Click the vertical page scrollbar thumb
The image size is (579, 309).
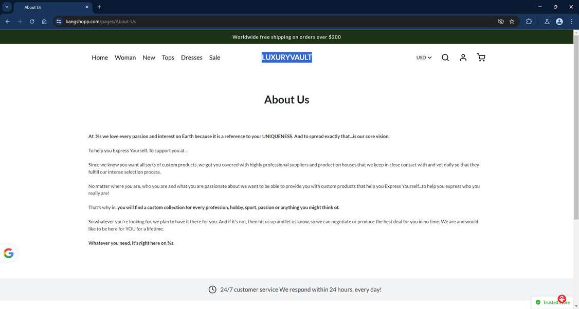tap(576, 127)
